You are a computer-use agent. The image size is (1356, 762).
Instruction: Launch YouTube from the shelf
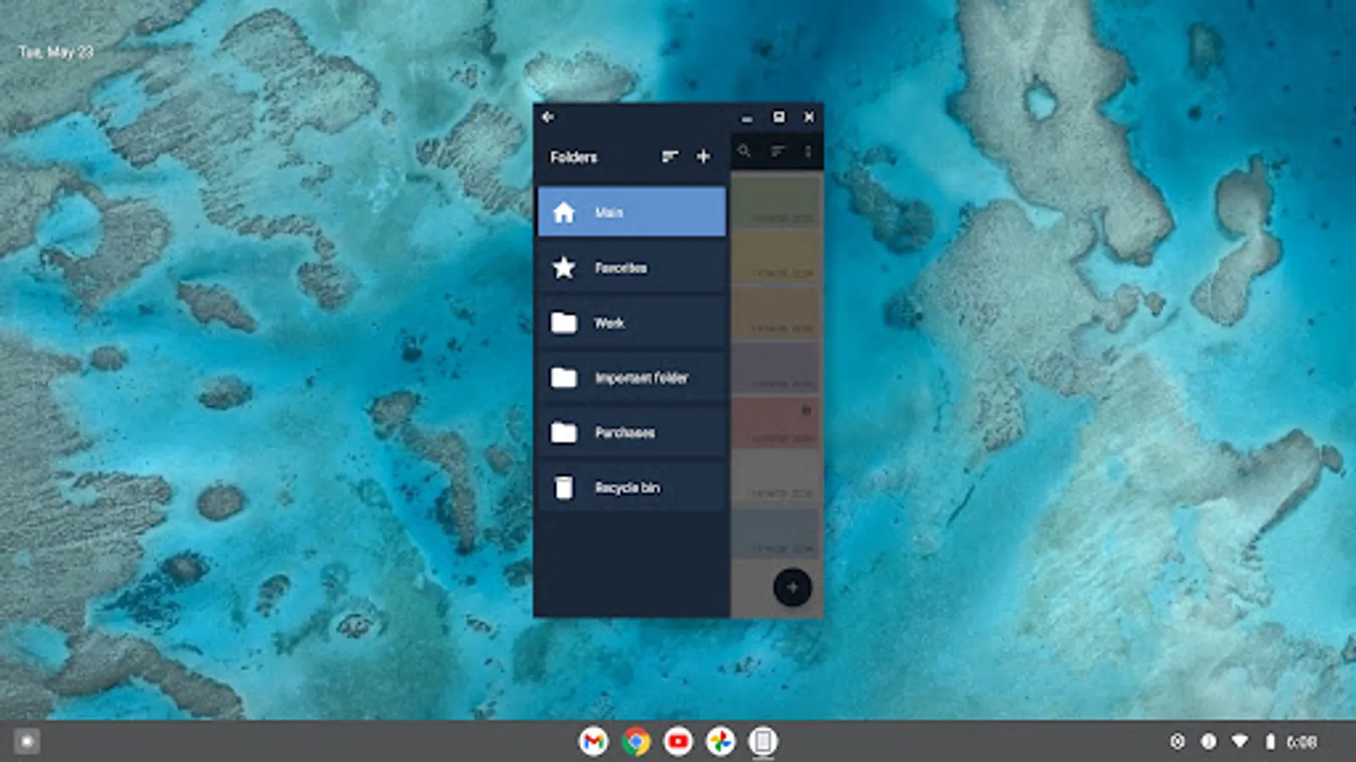[678, 742]
